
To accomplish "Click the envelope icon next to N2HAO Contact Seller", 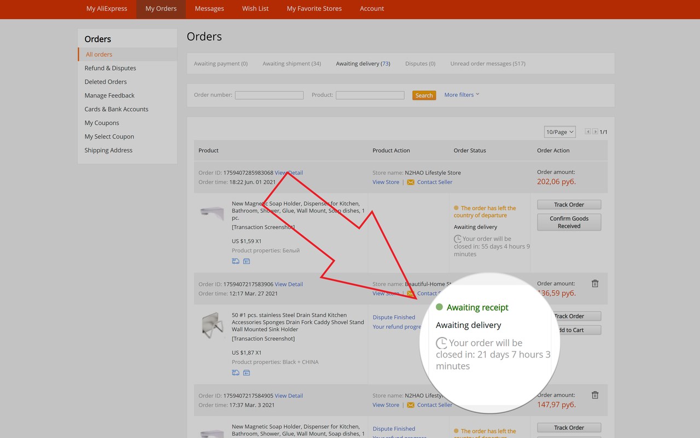I will (411, 182).
